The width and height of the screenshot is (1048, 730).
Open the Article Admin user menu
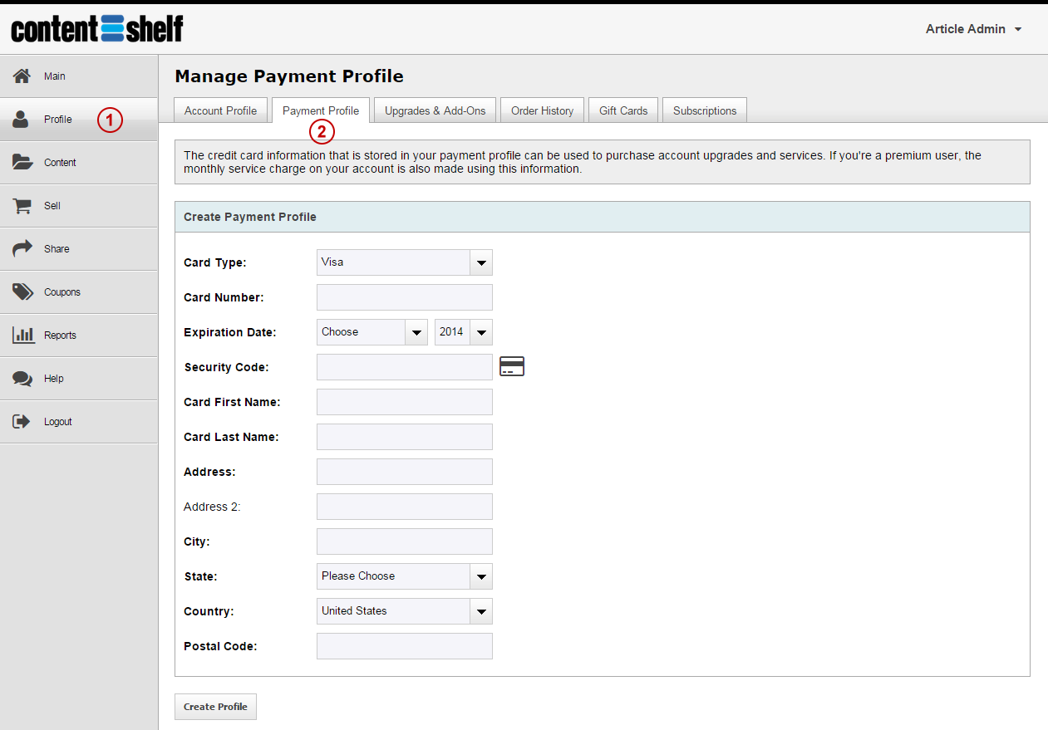973,29
